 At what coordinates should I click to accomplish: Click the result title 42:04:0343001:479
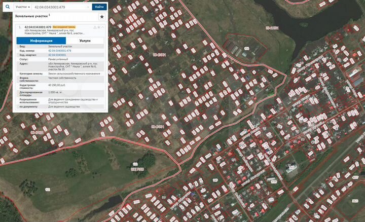[38, 26]
